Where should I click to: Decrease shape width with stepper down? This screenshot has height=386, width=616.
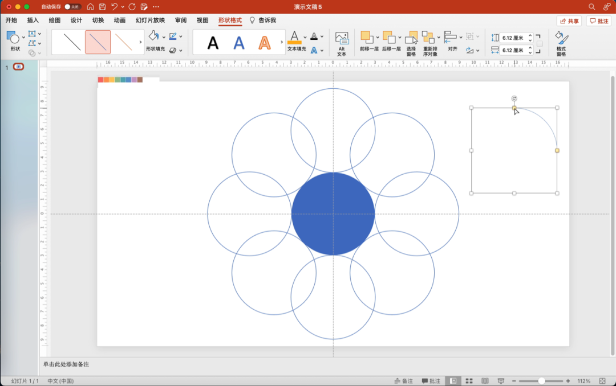point(530,52)
